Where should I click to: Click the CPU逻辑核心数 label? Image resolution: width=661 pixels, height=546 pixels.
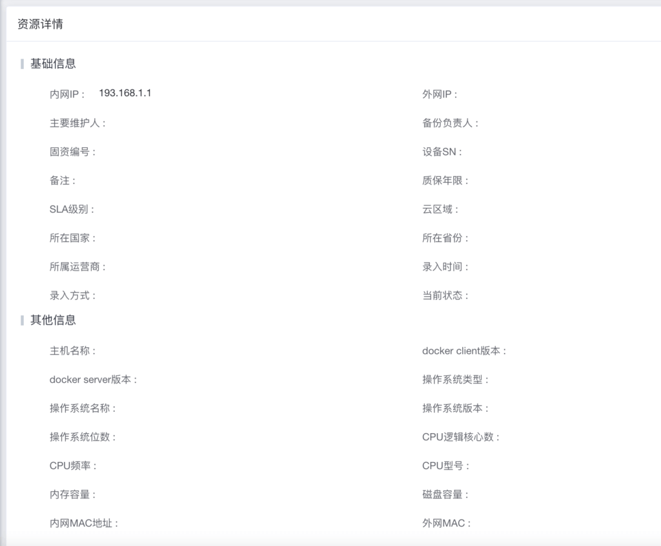tap(461, 437)
